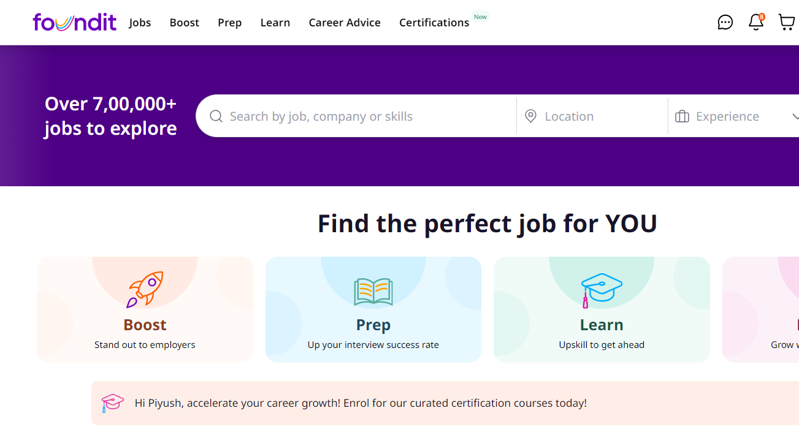Click the Boost rocket icon
Screen dimensions: 799x446
click(145, 289)
